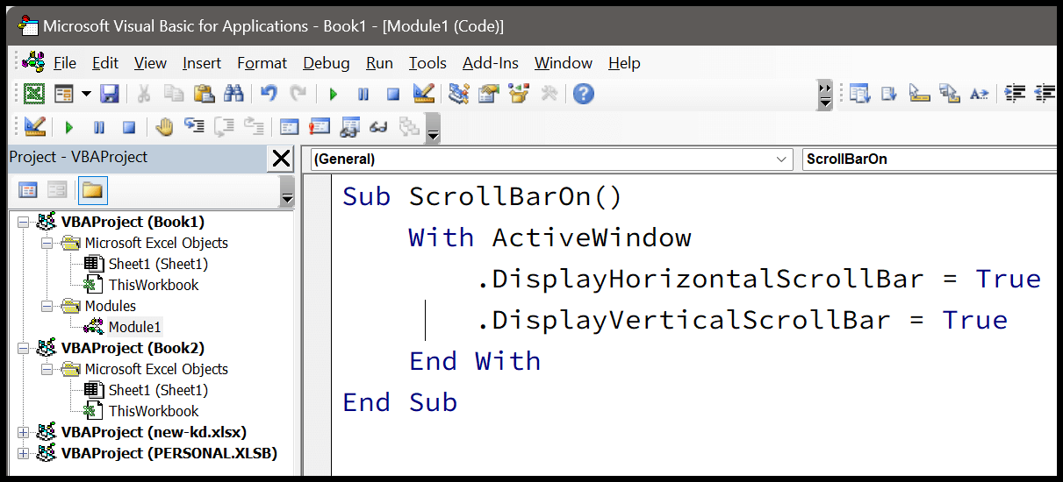Click the Insert UserForm toolbar icon
This screenshot has width=1063, height=482.
64,94
